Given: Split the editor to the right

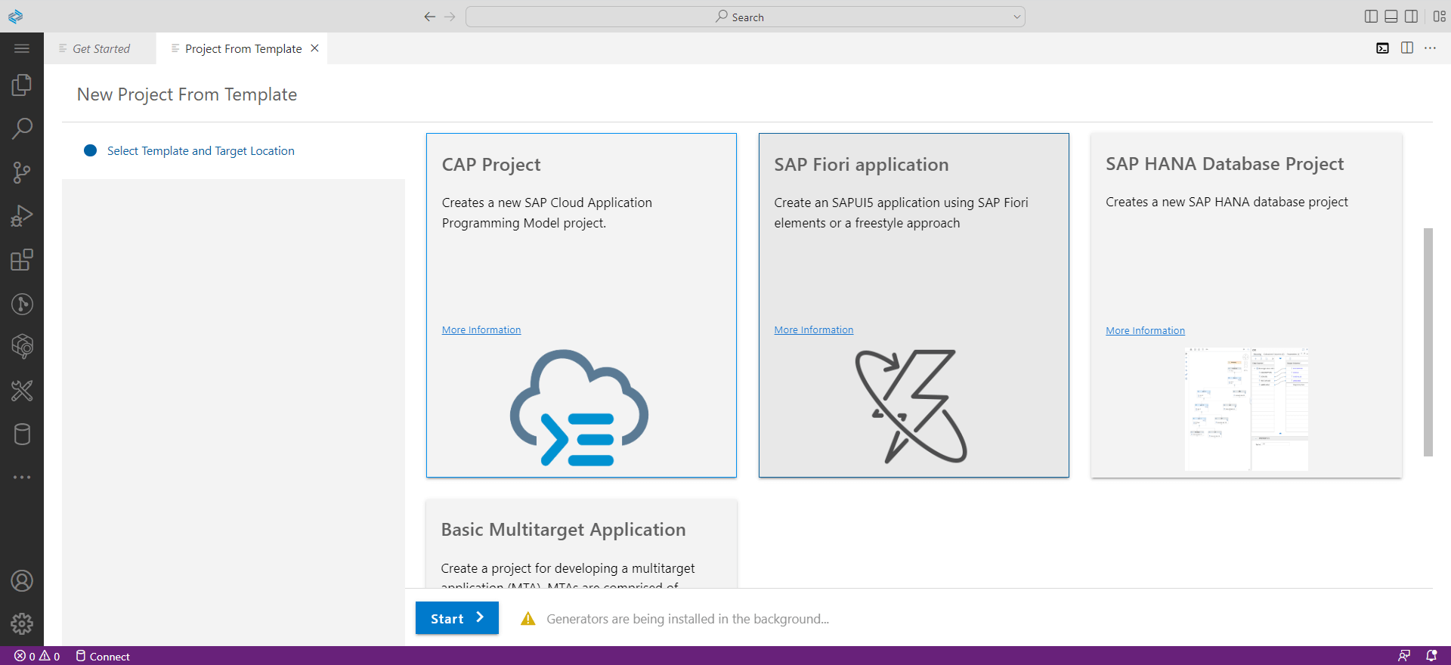Looking at the screenshot, I should click(x=1406, y=48).
